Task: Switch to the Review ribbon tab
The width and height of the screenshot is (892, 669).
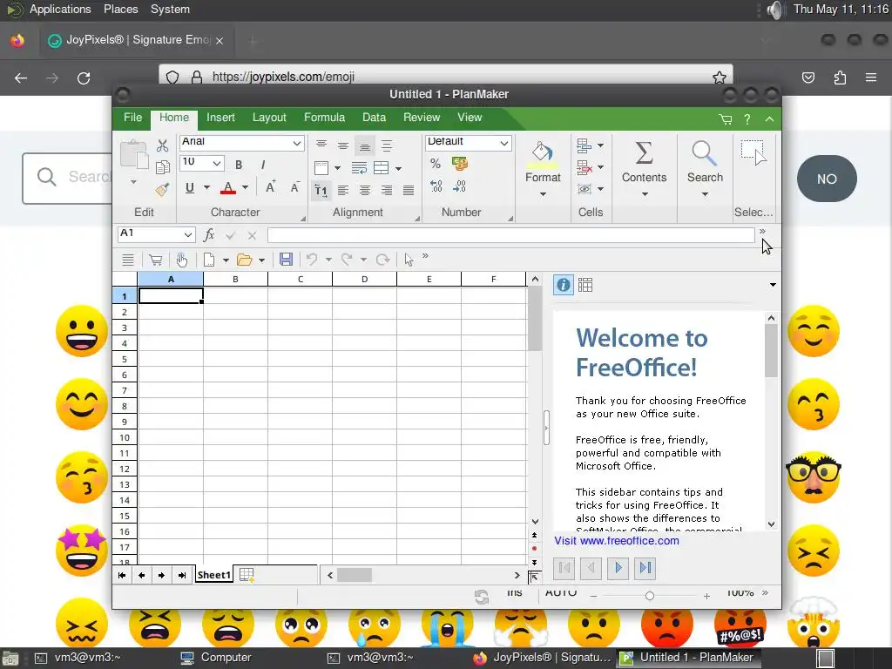Action: point(422,118)
